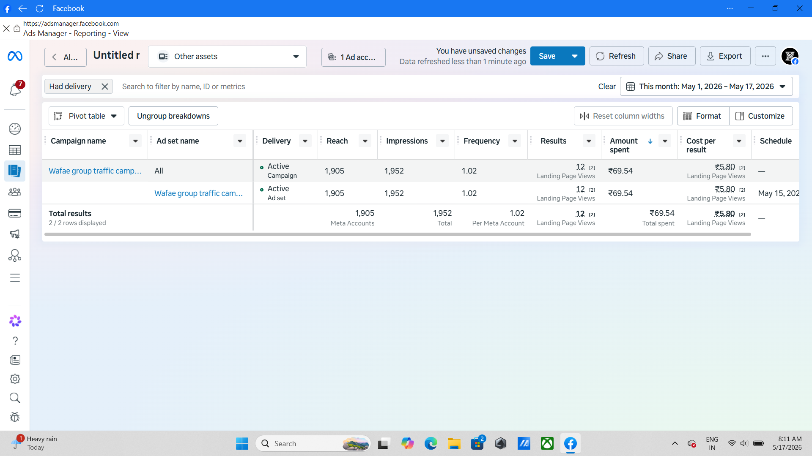
Task: Open Microsoft Edge in Windows taskbar
Action: (431, 444)
